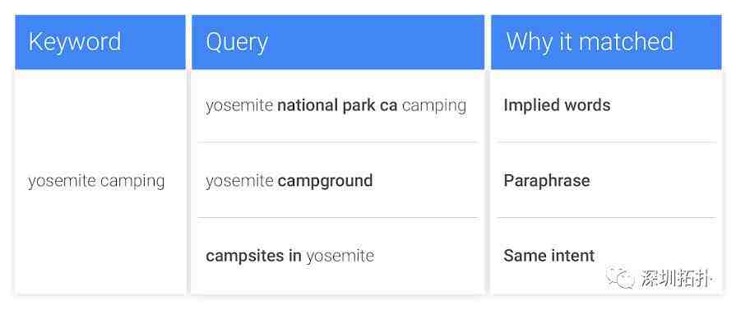This screenshot has height=310, width=736.
Task: Click the 深圳拓扑 watermark text
Action: tap(676, 279)
